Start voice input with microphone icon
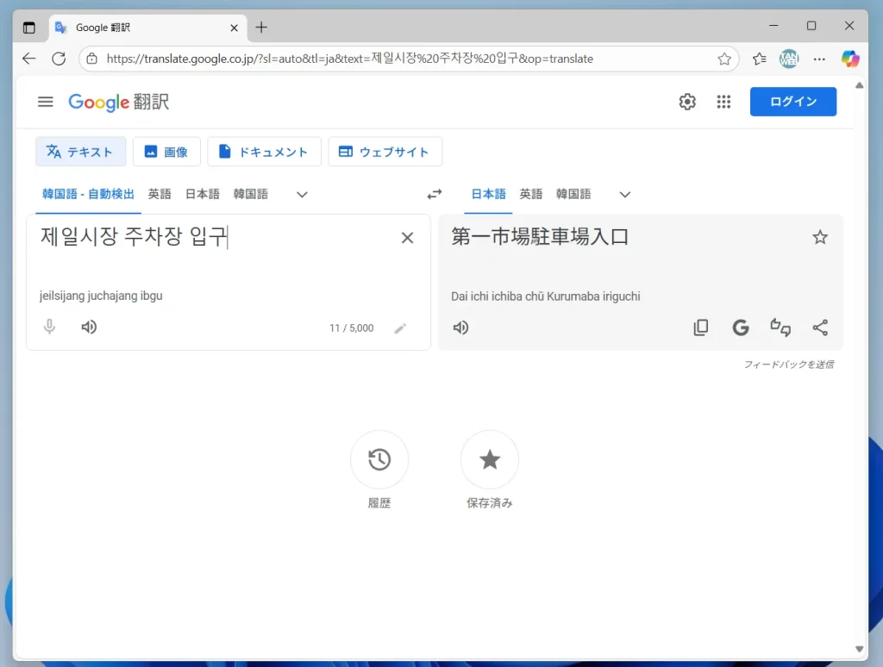The width and height of the screenshot is (883, 667). (49, 327)
